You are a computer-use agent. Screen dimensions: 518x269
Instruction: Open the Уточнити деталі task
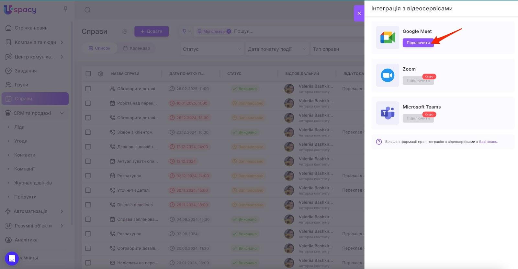(133, 190)
